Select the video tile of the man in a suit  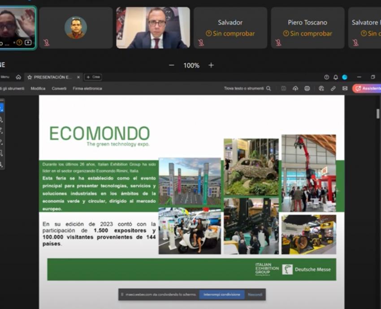point(153,28)
